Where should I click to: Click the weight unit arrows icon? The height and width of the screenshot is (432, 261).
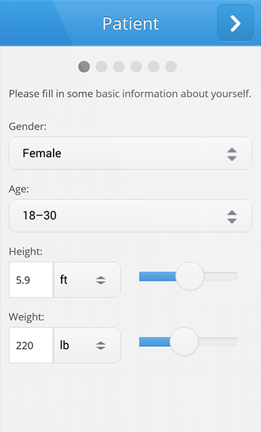click(x=101, y=346)
